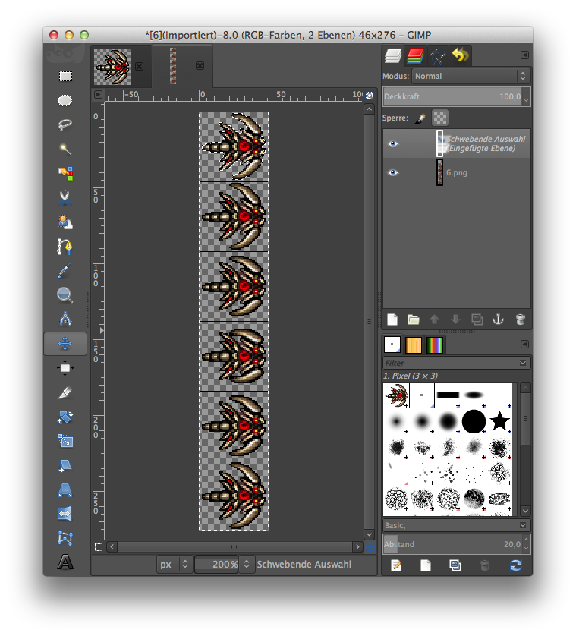Toggle lock alpha channel

coord(440,118)
